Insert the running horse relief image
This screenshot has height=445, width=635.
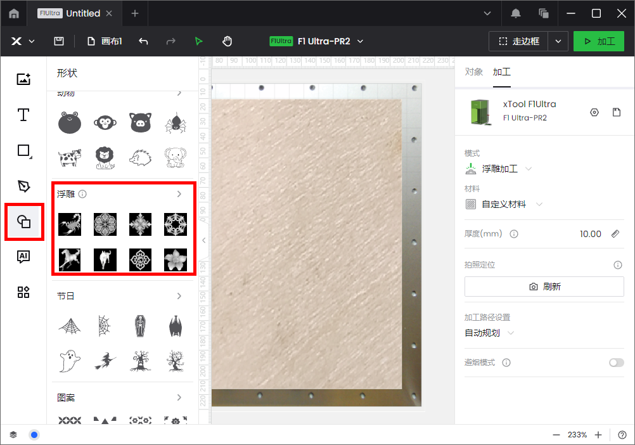(x=70, y=259)
